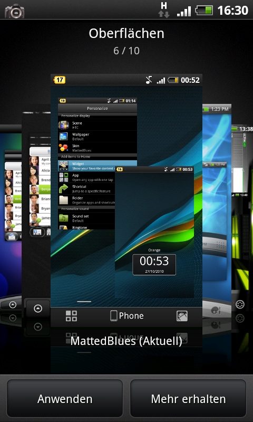The width and height of the screenshot is (253, 422).
Task: Tap the up arrow circle on left skin
Action: point(38,309)
